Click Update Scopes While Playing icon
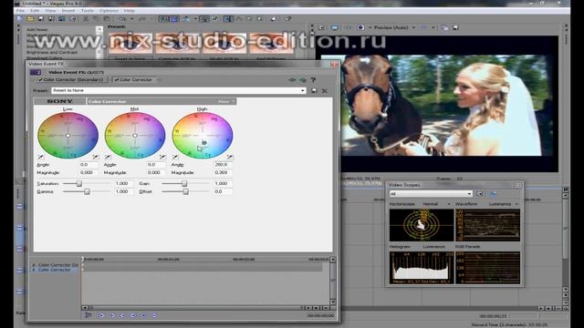The image size is (584, 328). (x=493, y=194)
